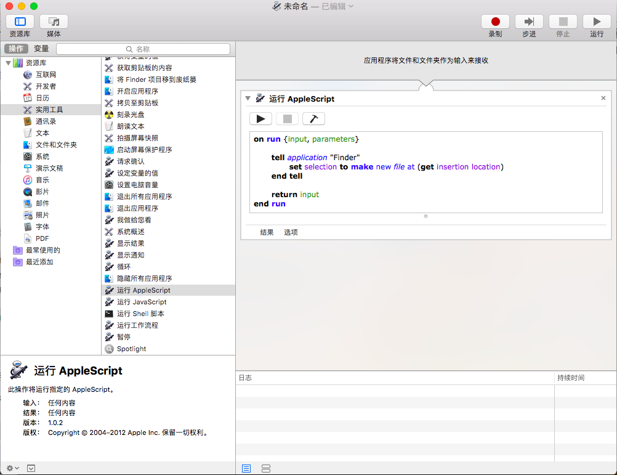The height and width of the screenshot is (475, 617).
Task: Open the 未命名 title dropdown chevron
Action: pyautogui.click(x=351, y=6)
